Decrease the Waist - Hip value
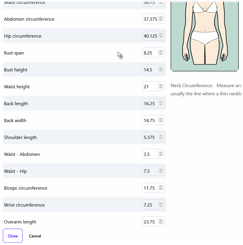Image resolution: width=243 pixels, height=245 pixels. point(161,172)
